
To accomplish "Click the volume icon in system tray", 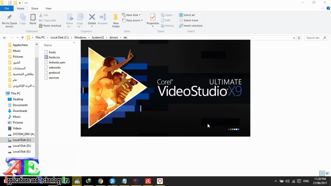I will [287, 181].
